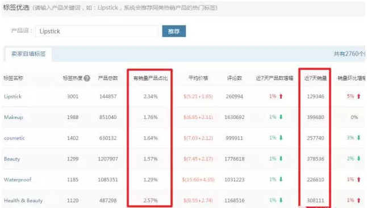Click the 共有2760个 total count text
Viewport: 367px width, 208px height.
349,54
